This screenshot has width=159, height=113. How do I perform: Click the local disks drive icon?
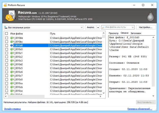6,27
